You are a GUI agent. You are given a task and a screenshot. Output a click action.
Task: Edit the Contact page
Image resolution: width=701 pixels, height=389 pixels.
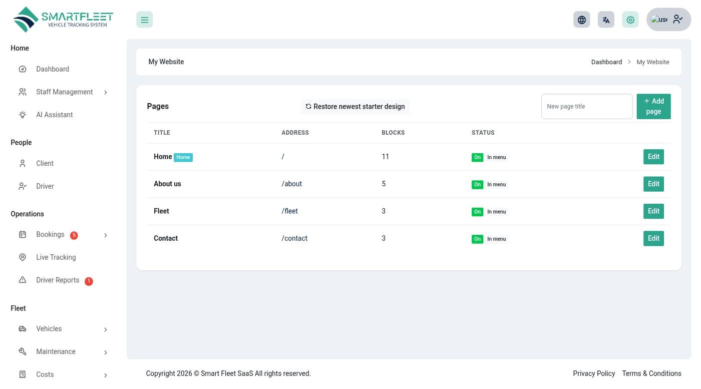[653, 238]
